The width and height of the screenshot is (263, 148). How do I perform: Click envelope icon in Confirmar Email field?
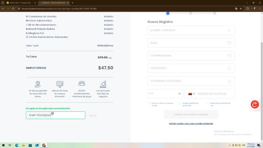229,55
